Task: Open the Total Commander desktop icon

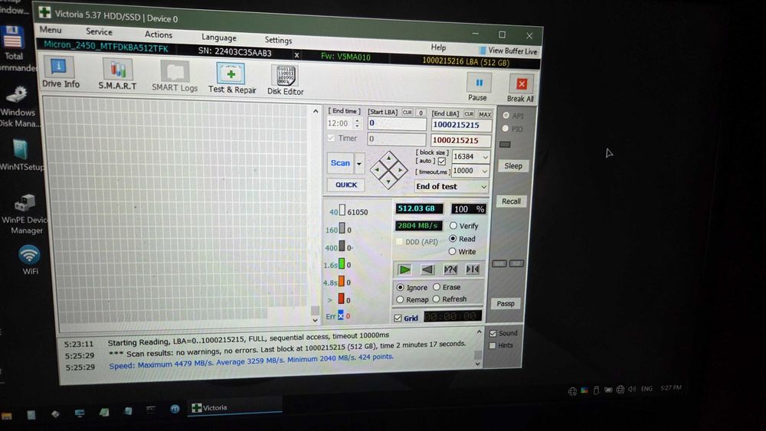Action: pos(13,49)
